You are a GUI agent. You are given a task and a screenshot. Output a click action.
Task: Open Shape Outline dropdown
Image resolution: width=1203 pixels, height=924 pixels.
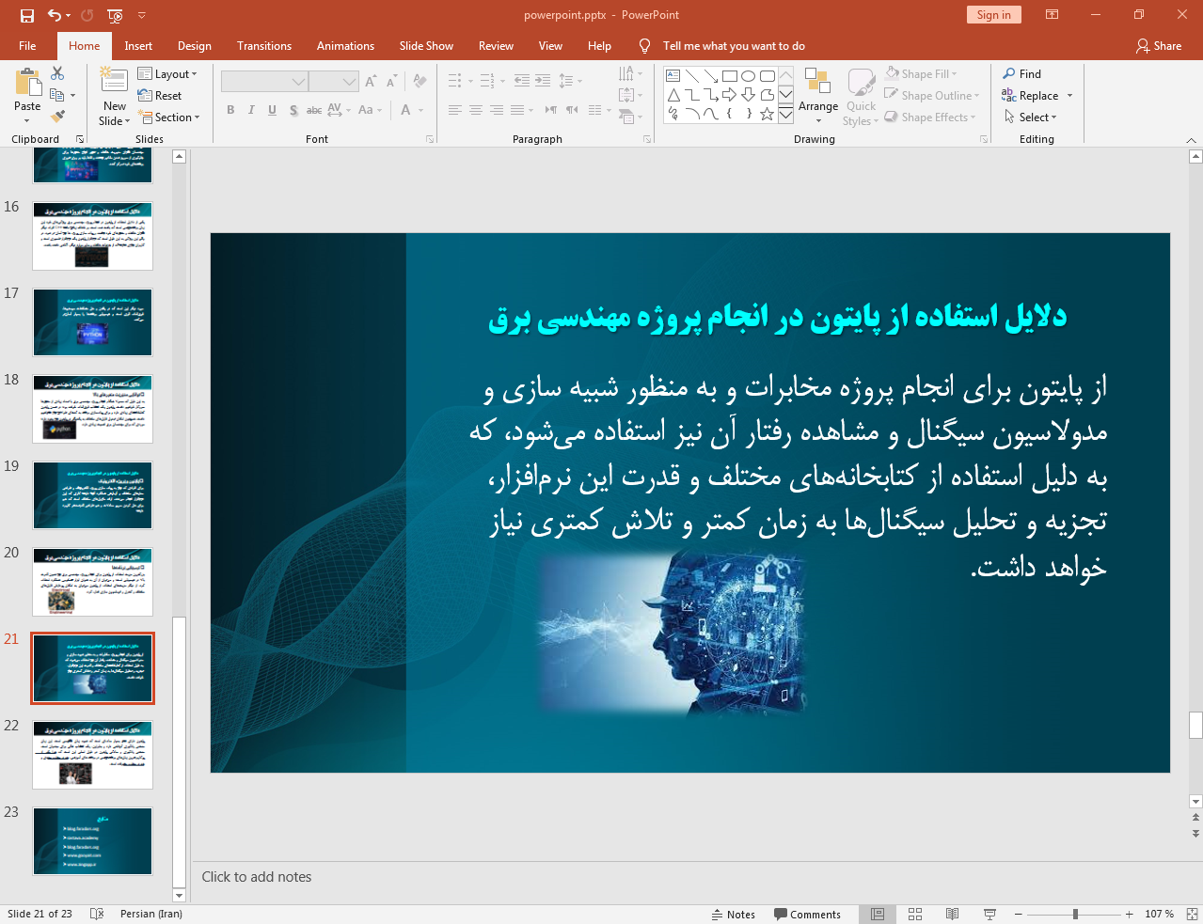pyautogui.click(x=932, y=95)
